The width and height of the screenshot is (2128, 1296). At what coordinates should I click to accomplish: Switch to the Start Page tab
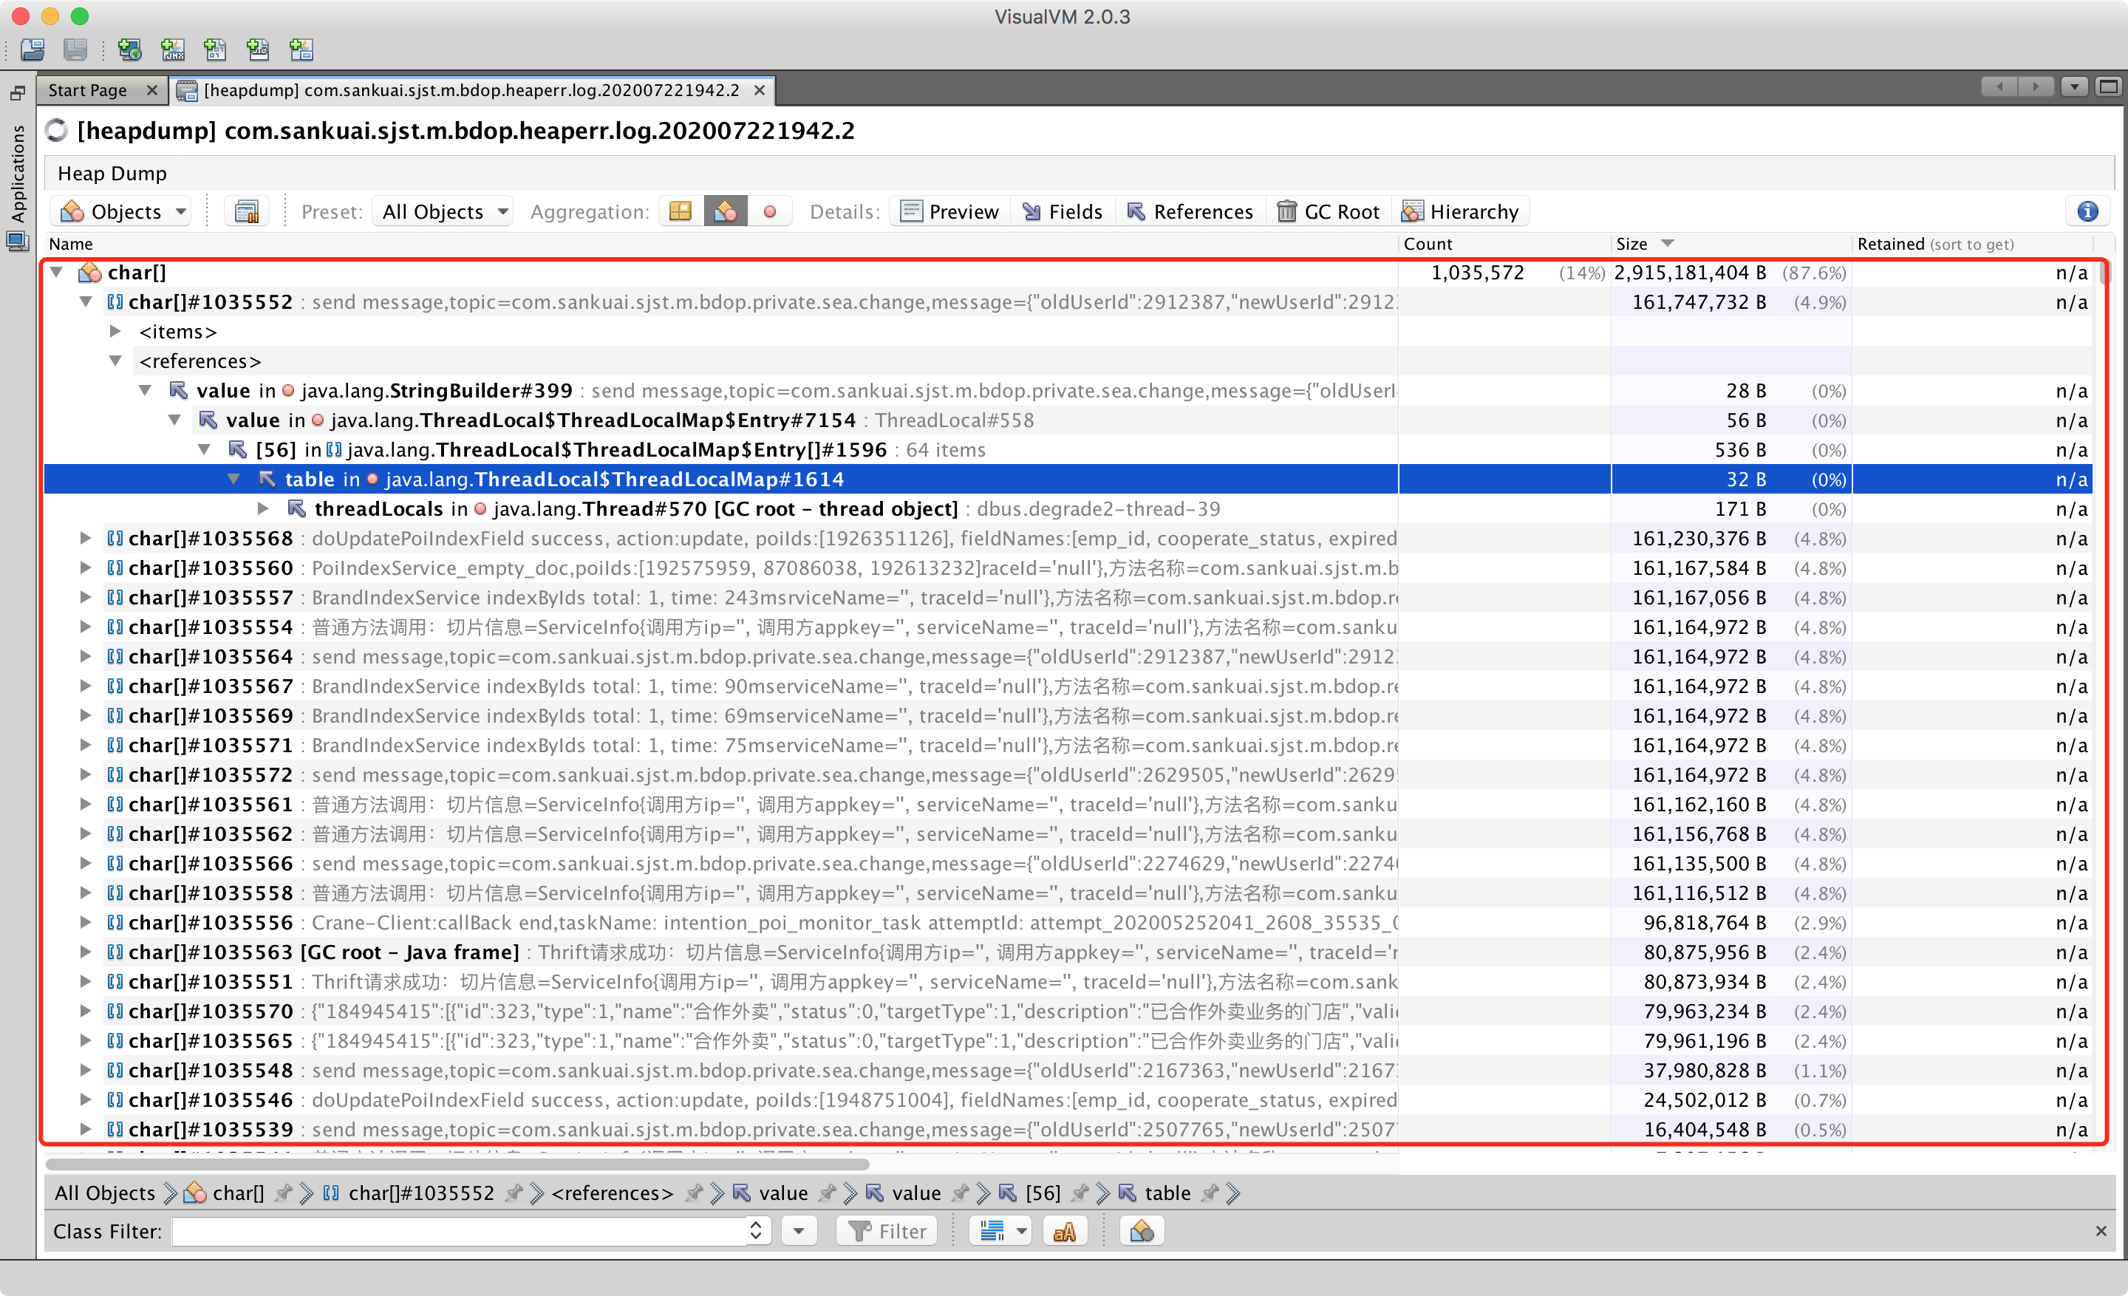click(87, 91)
